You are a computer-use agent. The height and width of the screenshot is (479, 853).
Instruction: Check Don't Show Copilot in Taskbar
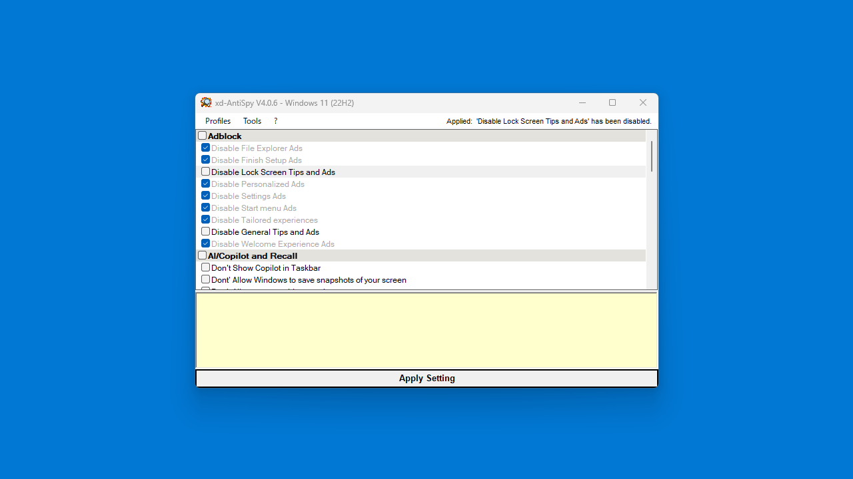tap(206, 267)
